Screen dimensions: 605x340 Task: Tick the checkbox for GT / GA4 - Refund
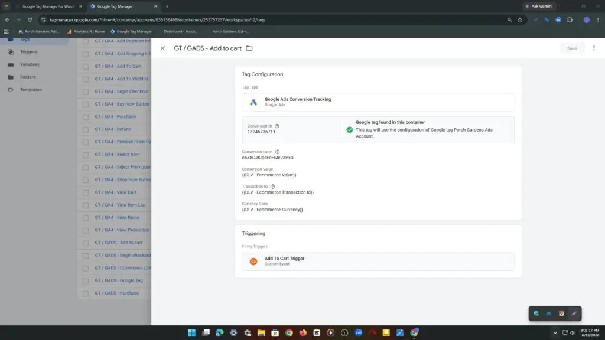86,129
